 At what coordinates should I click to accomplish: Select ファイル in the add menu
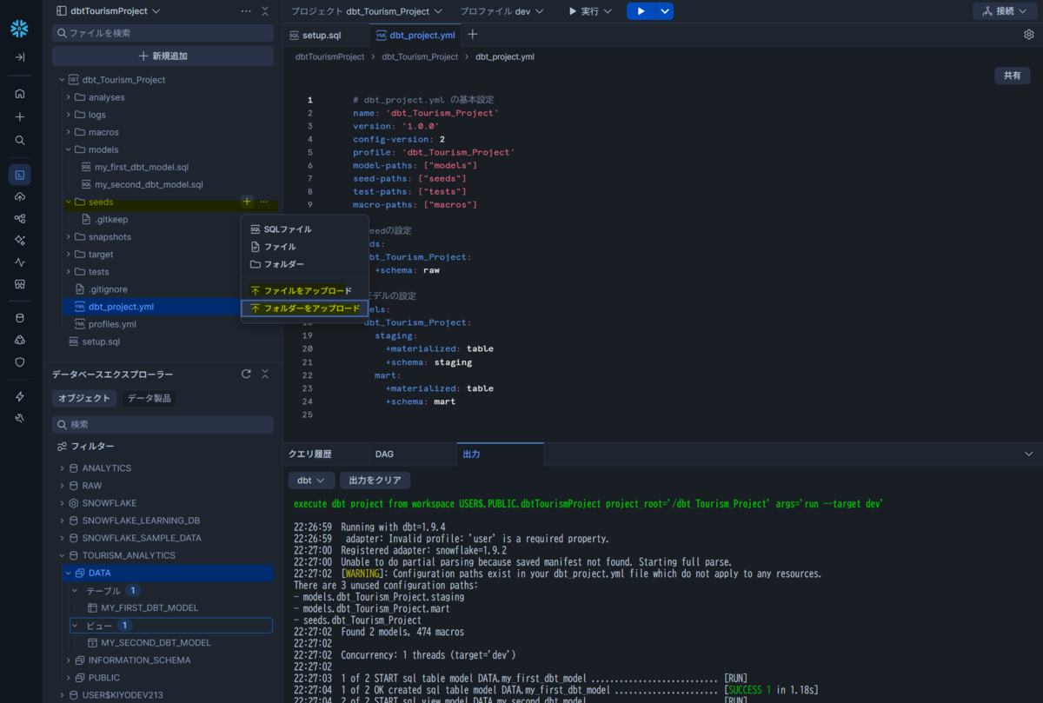pos(304,247)
